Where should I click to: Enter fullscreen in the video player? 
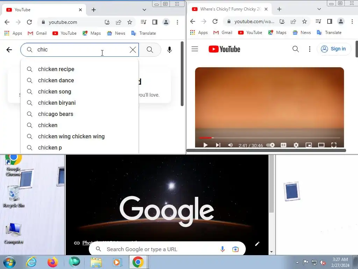(x=334, y=145)
